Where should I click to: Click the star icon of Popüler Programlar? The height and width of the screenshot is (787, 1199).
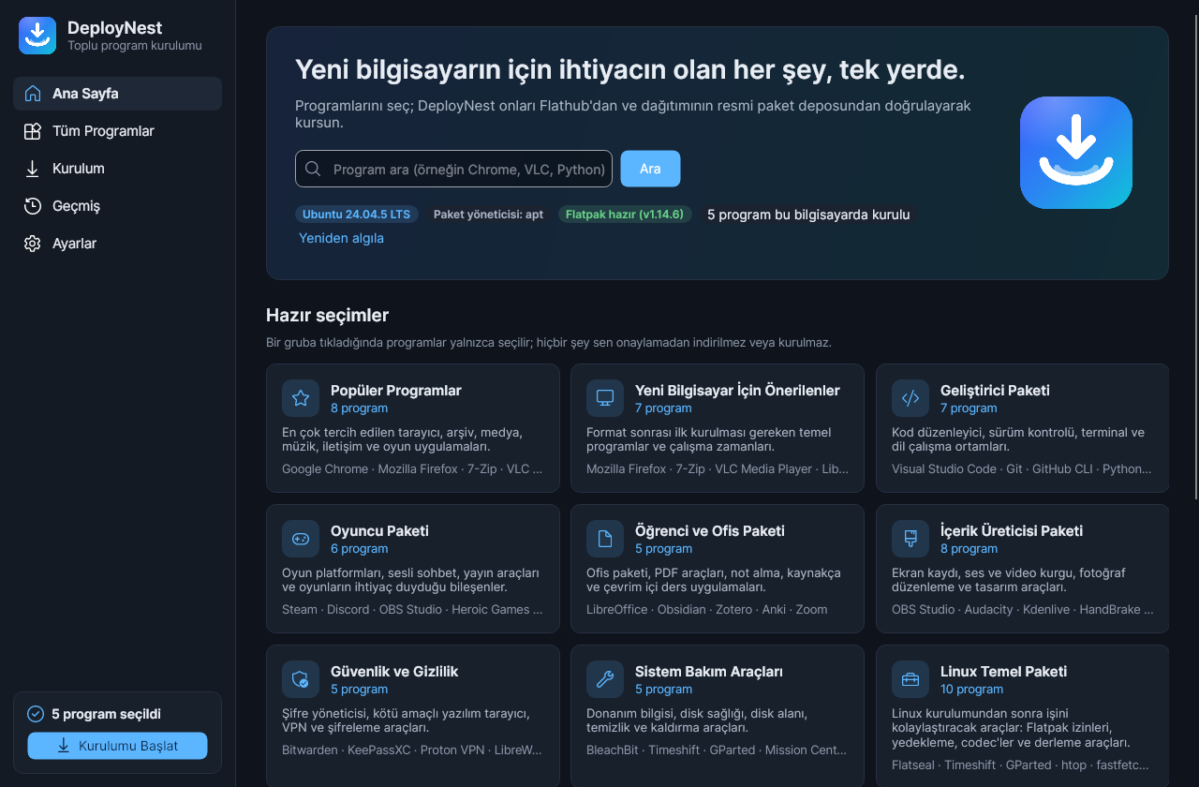(x=301, y=398)
